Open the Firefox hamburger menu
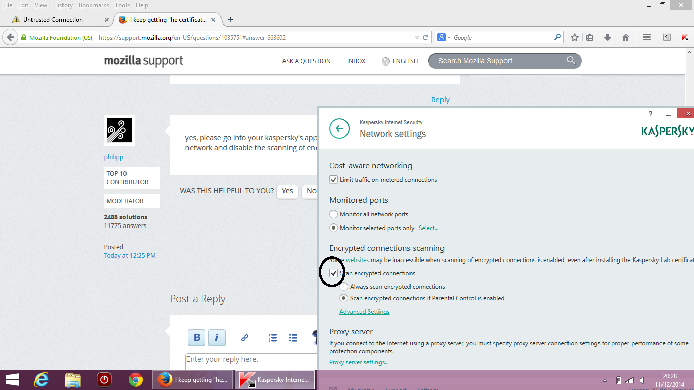This screenshot has height=390, width=694. pos(647,37)
